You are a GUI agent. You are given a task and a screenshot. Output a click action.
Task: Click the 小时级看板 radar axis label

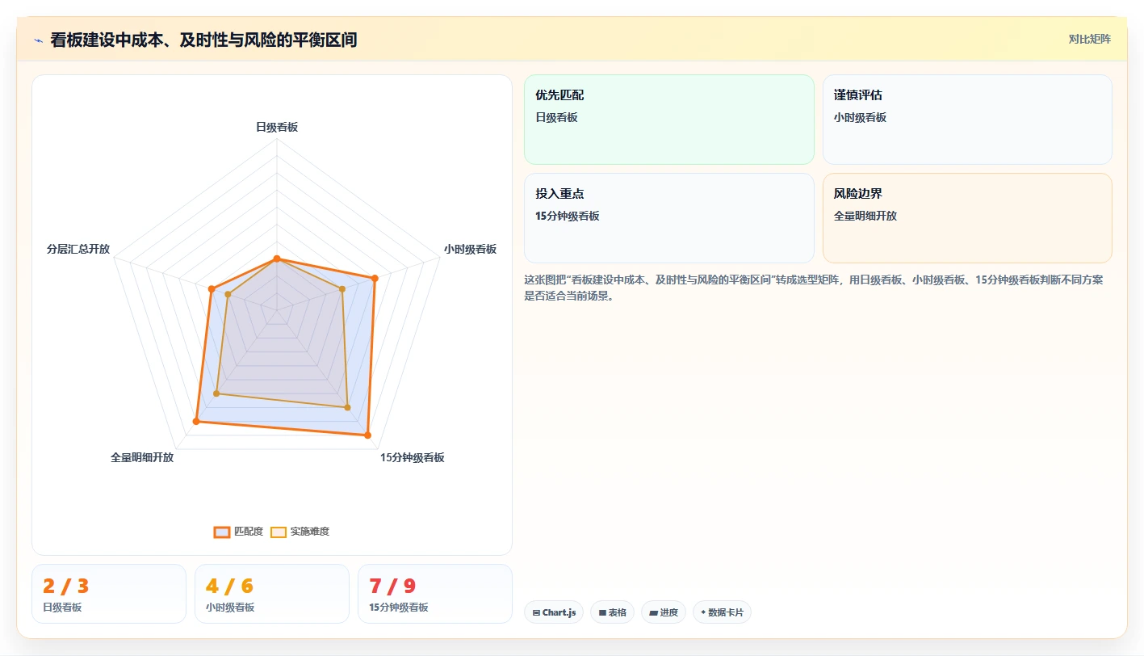point(470,250)
